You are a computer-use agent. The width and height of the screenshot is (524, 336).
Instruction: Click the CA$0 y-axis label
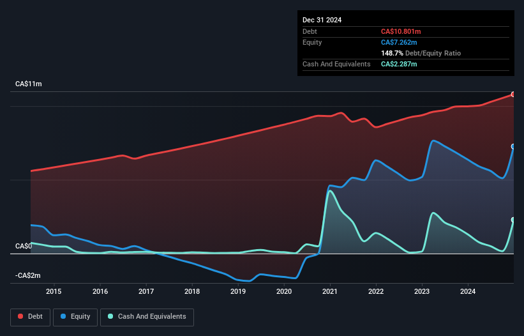(24, 247)
